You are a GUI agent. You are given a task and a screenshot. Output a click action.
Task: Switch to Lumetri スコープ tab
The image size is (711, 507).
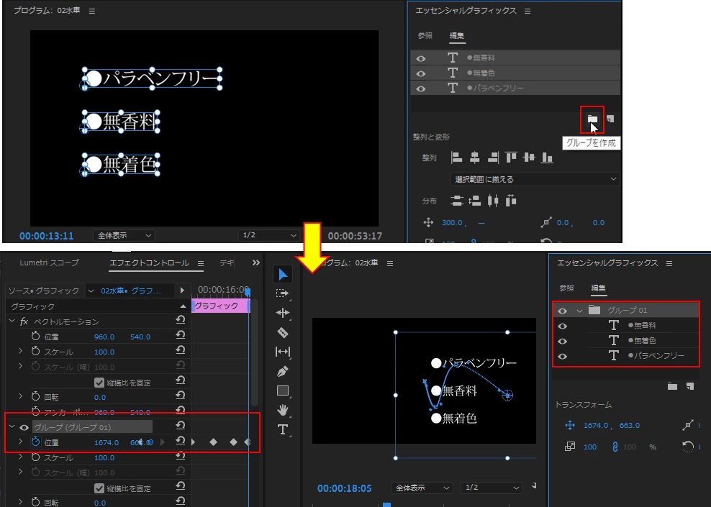tap(49, 262)
